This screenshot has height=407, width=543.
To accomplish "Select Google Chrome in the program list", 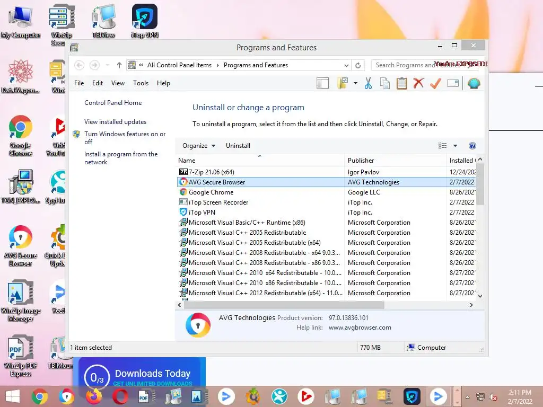I will (326, 192).
